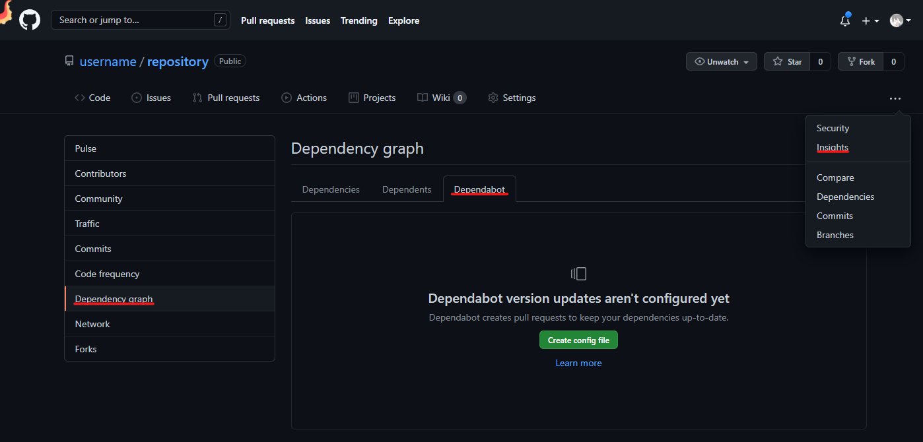Open the username profile link
923x442 pixels.
click(x=108, y=61)
